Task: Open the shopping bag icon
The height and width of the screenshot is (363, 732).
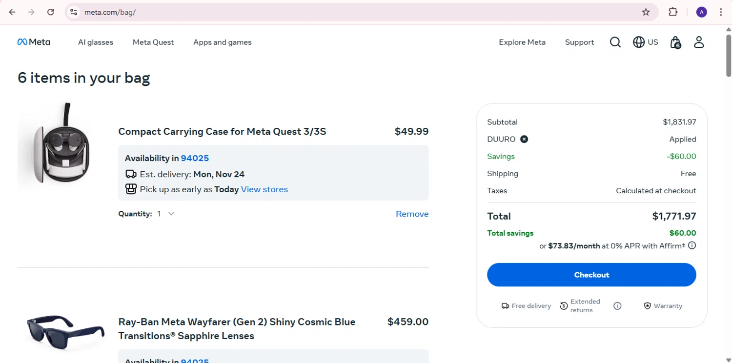Action: (x=675, y=42)
